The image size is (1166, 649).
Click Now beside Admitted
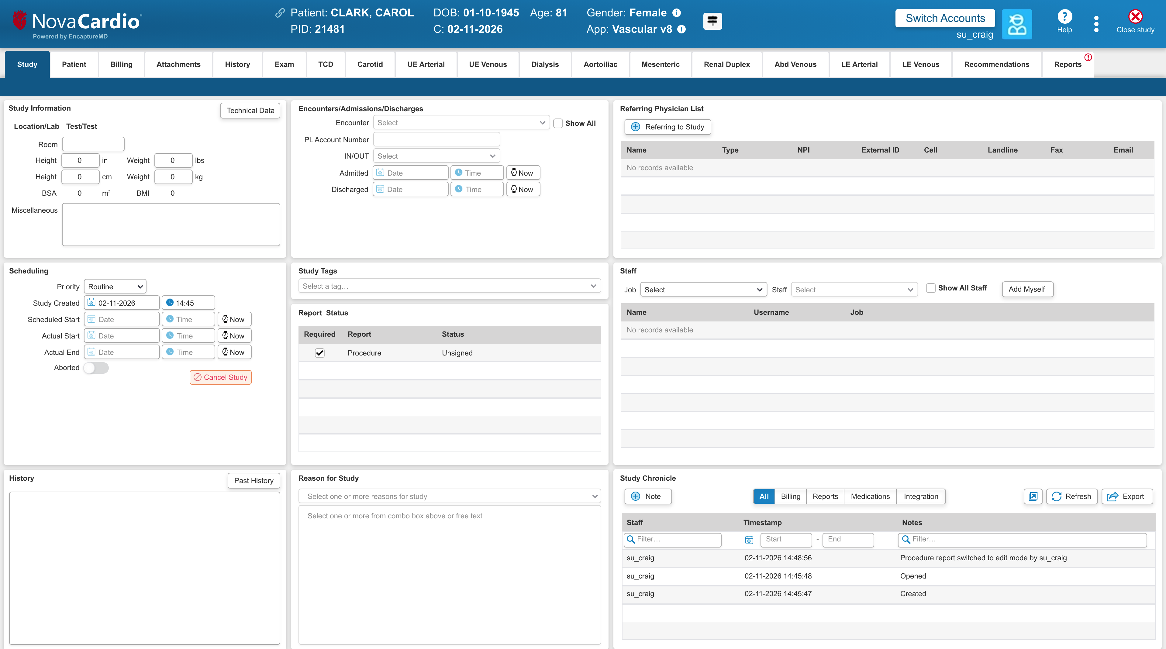[x=523, y=173]
